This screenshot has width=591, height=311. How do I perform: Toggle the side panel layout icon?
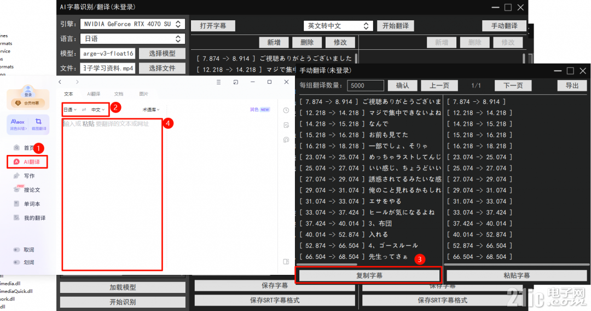286,262
